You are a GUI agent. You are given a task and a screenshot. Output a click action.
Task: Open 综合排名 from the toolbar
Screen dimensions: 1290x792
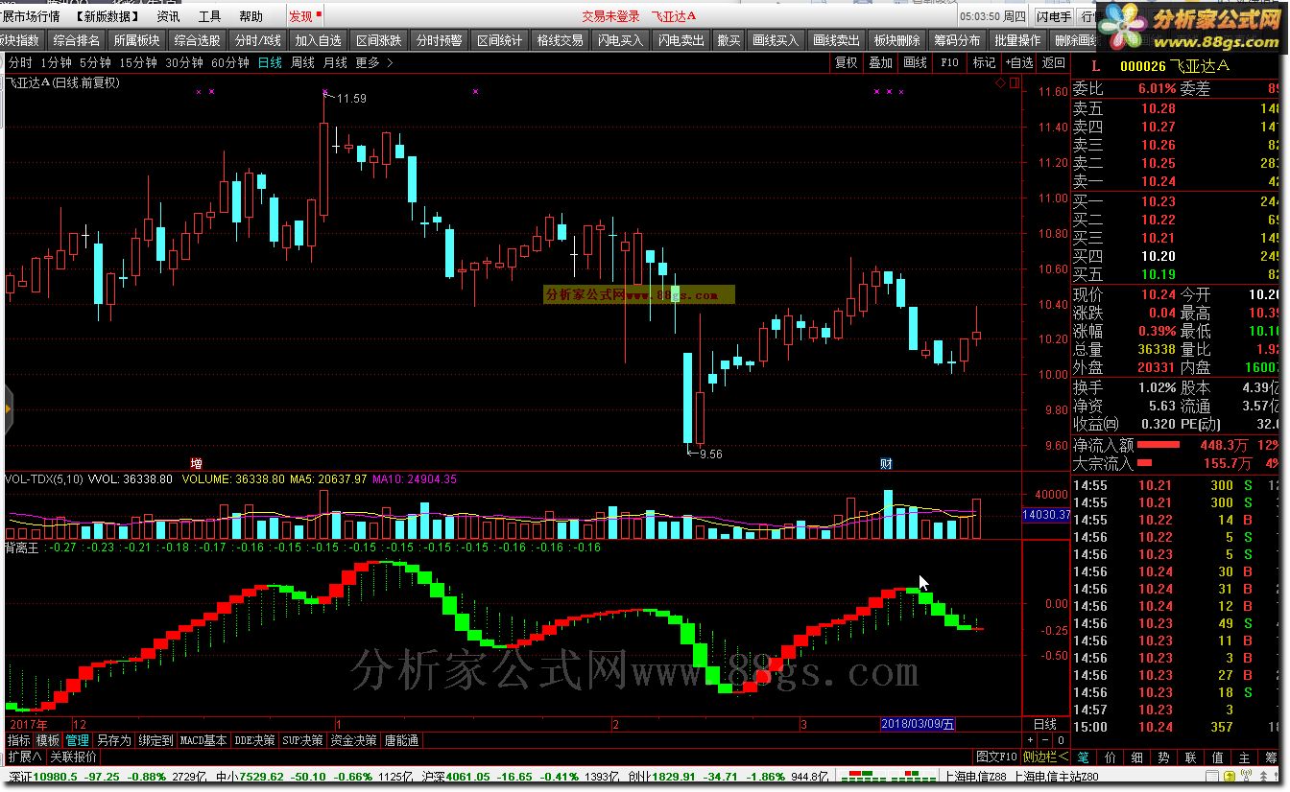coord(77,40)
